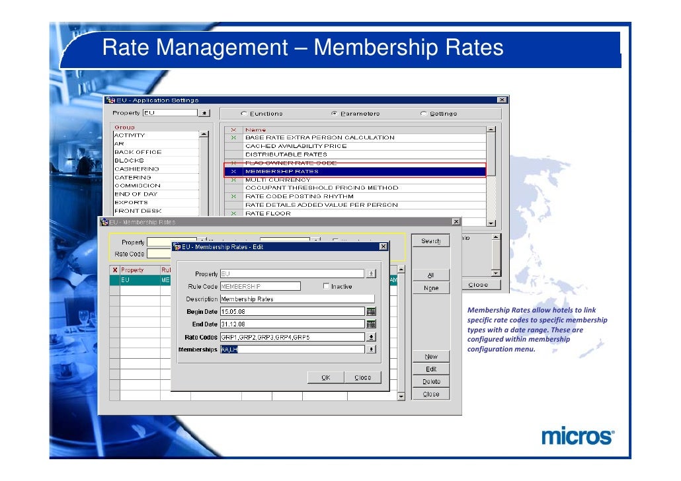Select BLOCKS group
The image size is (681, 481).
pos(155,161)
